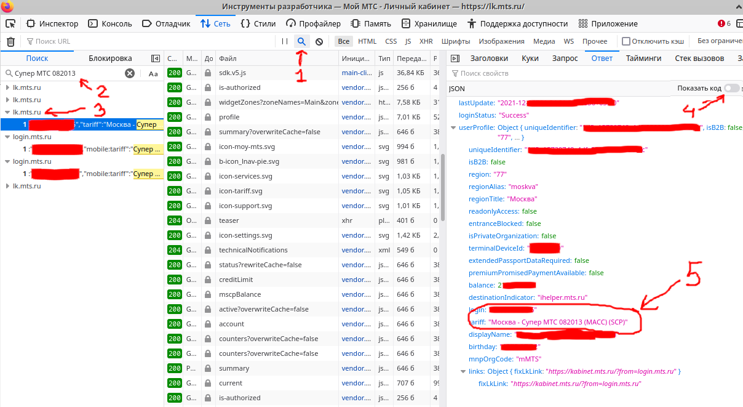Filter requests by CSS
Screen dimensions: 743x407
(391, 41)
